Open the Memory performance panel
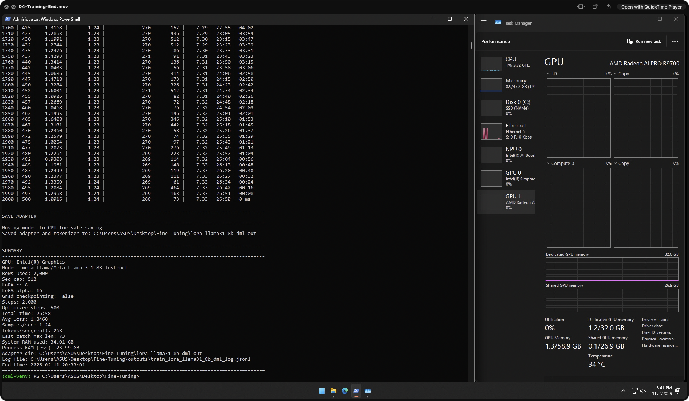 pyautogui.click(x=507, y=85)
